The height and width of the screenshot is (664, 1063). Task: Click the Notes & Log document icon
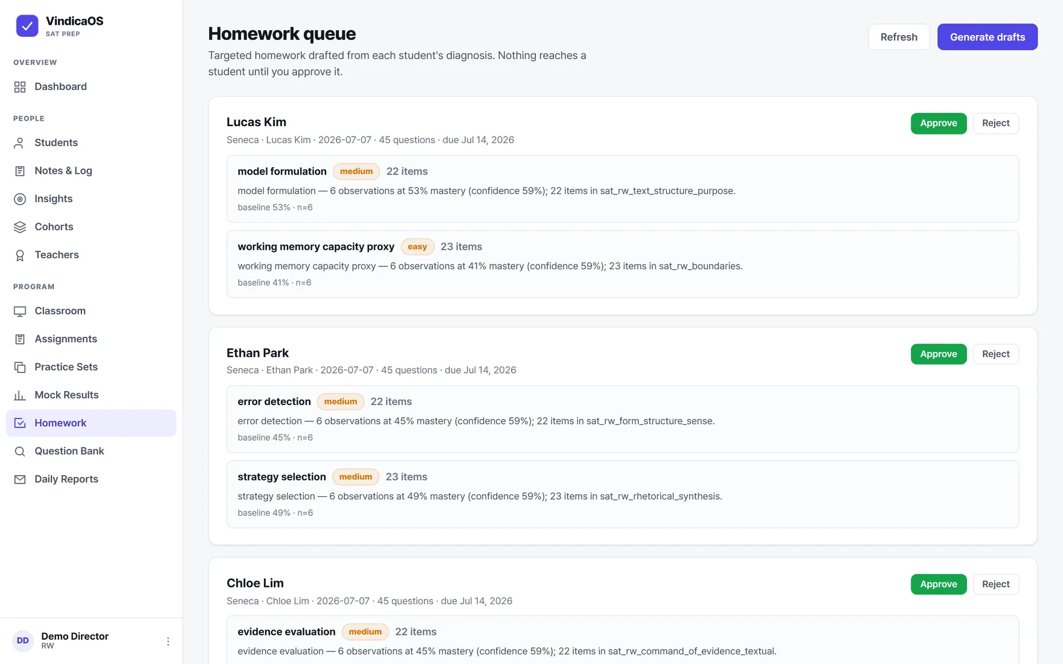(20, 171)
